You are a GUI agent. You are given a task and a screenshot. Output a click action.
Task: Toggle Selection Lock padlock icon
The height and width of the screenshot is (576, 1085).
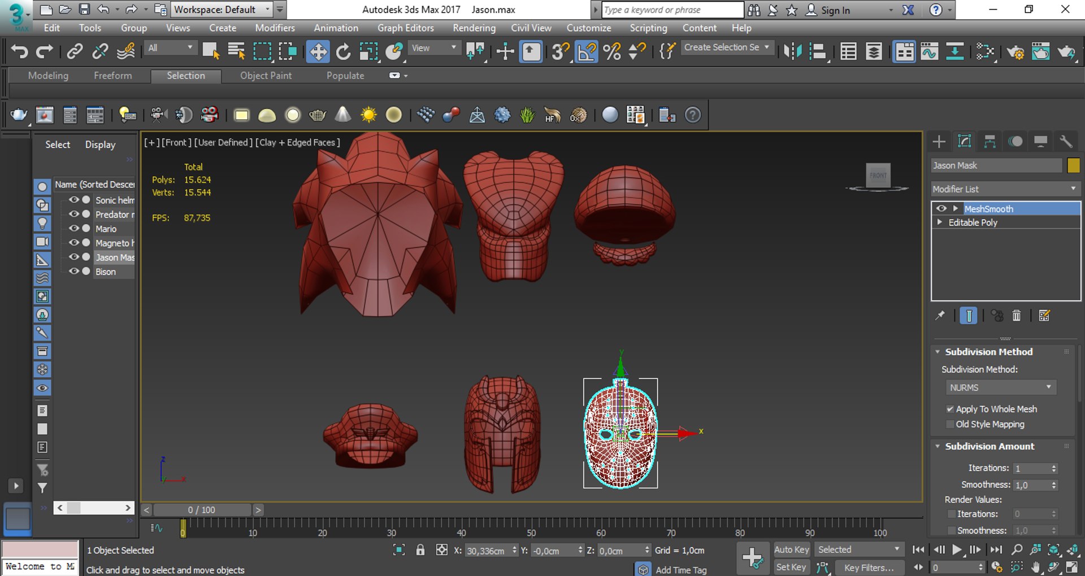pyautogui.click(x=420, y=550)
